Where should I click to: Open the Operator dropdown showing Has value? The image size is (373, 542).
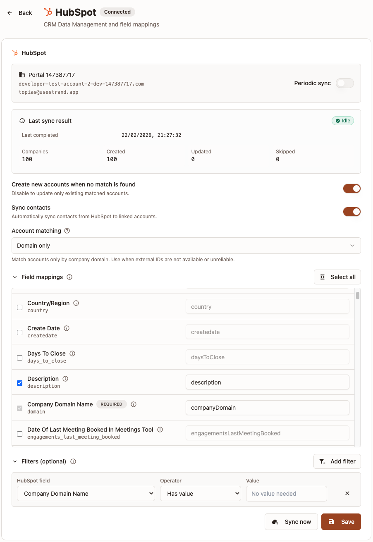[200, 493]
